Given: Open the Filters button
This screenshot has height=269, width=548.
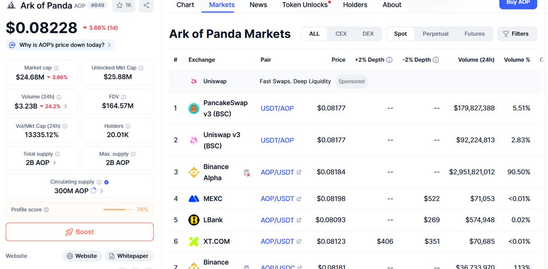Looking at the screenshot, I should point(516,34).
